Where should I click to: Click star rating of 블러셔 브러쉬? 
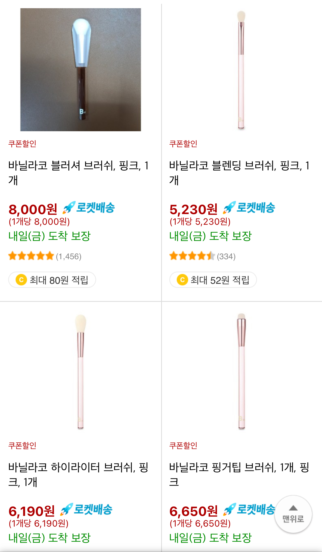(31, 256)
